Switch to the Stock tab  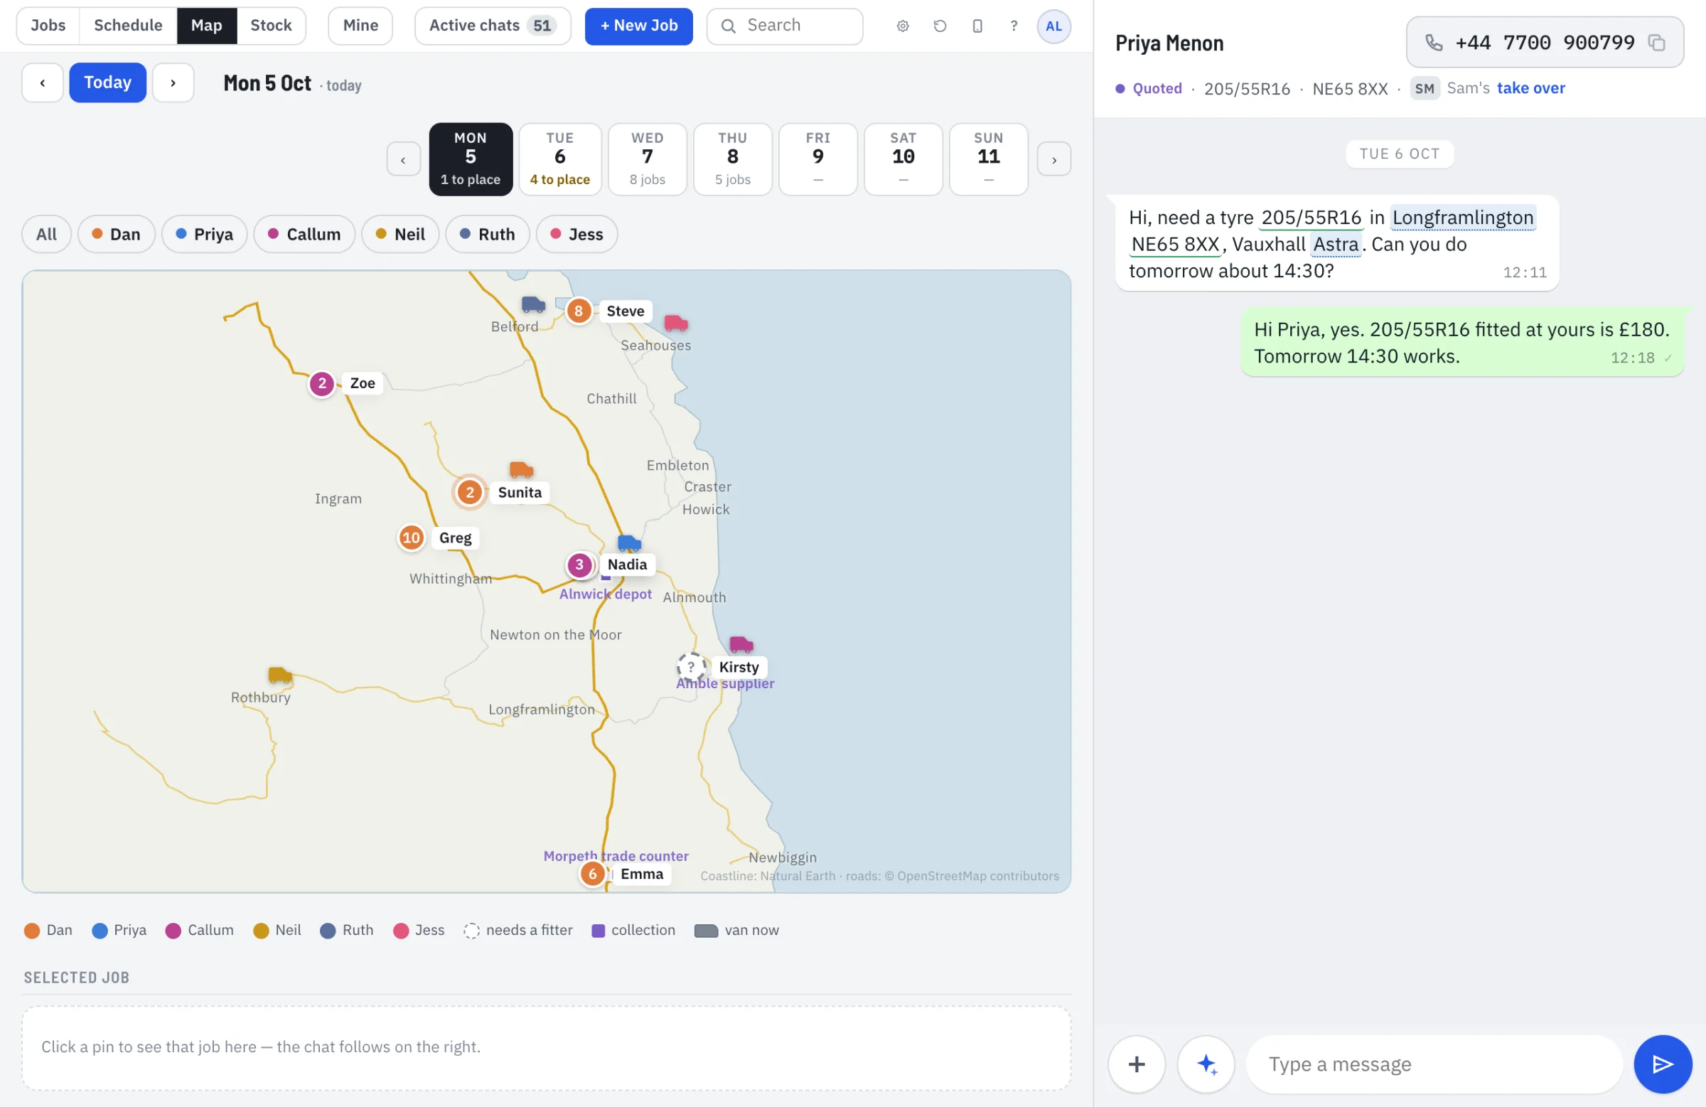click(271, 26)
